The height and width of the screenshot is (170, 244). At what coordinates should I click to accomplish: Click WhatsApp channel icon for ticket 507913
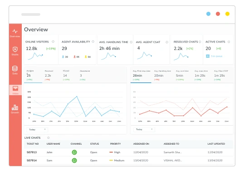click(74, 152)
